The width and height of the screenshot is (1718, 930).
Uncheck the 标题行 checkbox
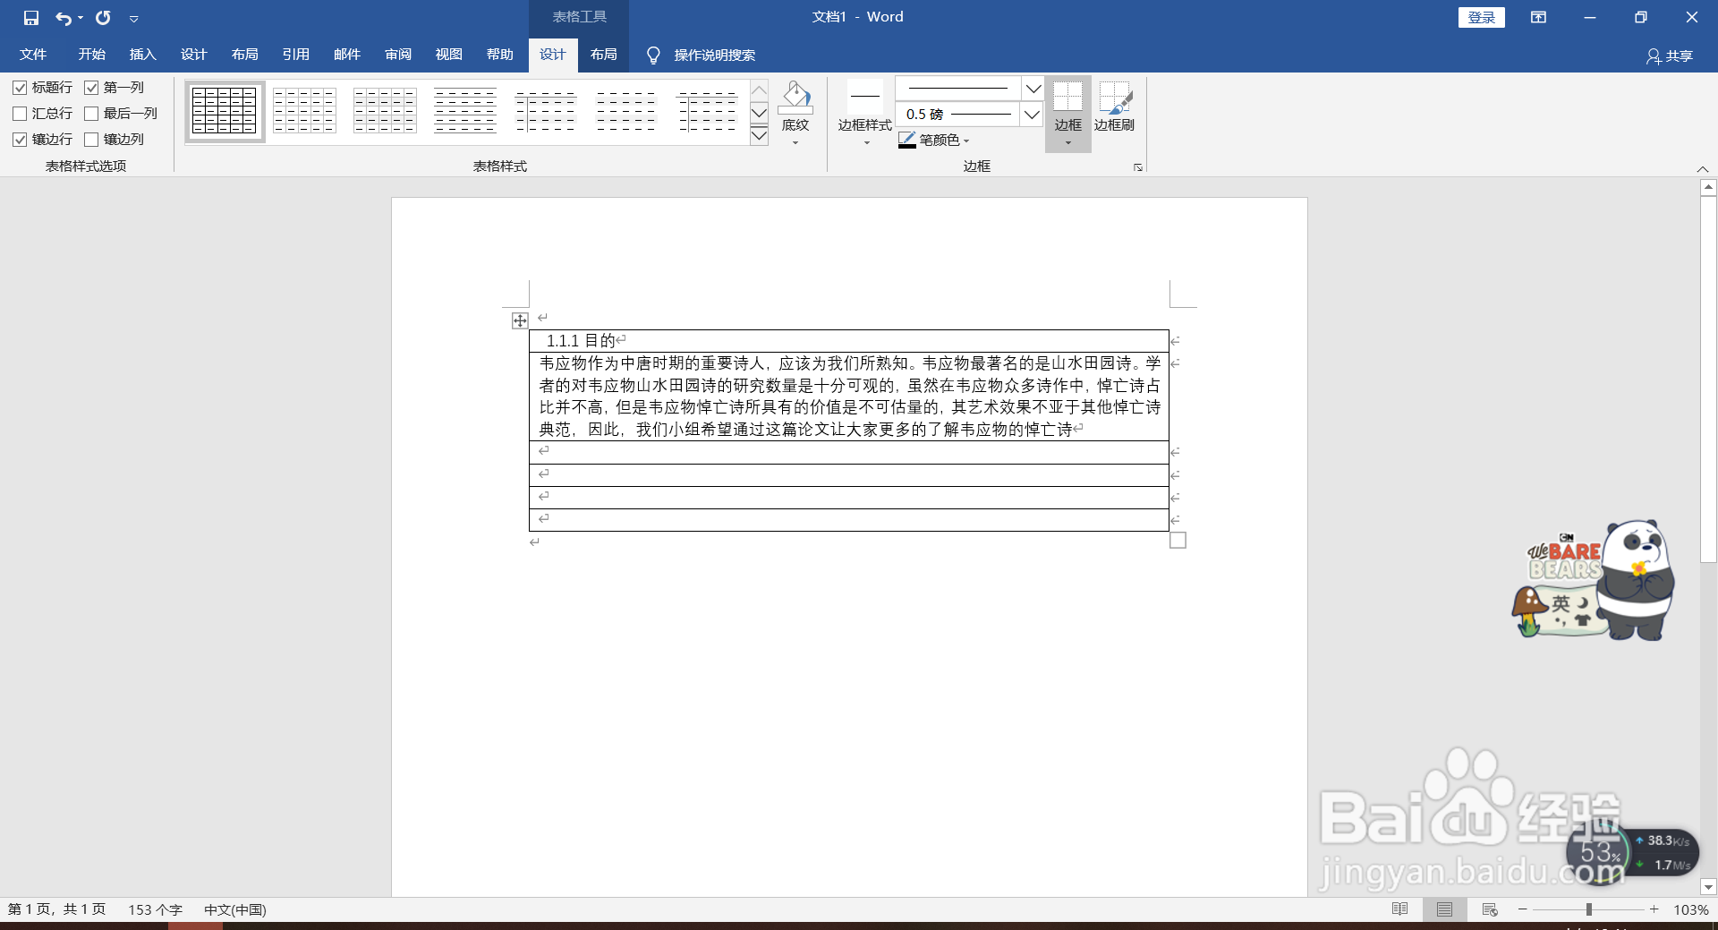point(20,88)
